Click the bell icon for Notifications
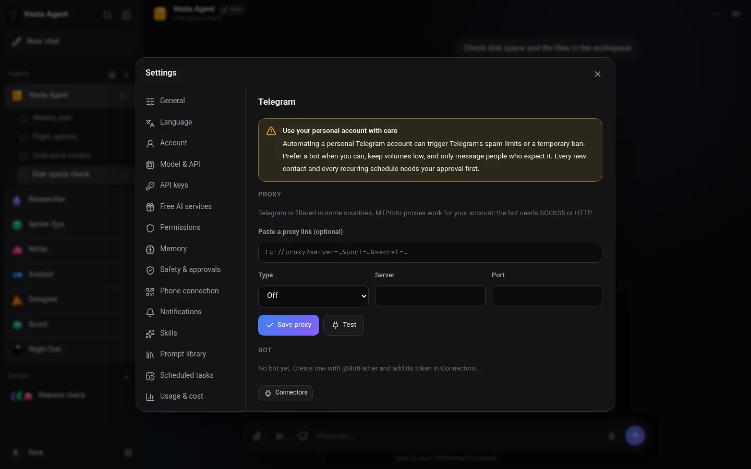751x469 pixels. [150, 312]
